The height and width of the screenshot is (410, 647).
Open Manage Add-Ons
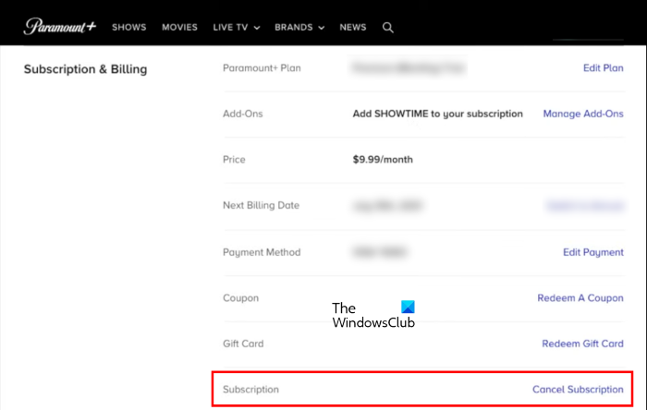(583, 114)
